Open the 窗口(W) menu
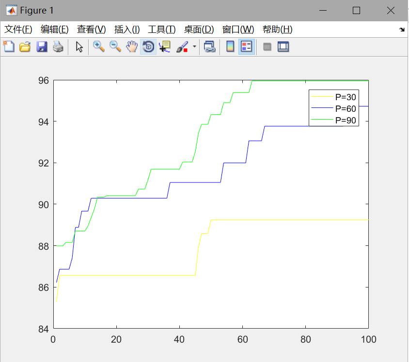 (238, 30)
